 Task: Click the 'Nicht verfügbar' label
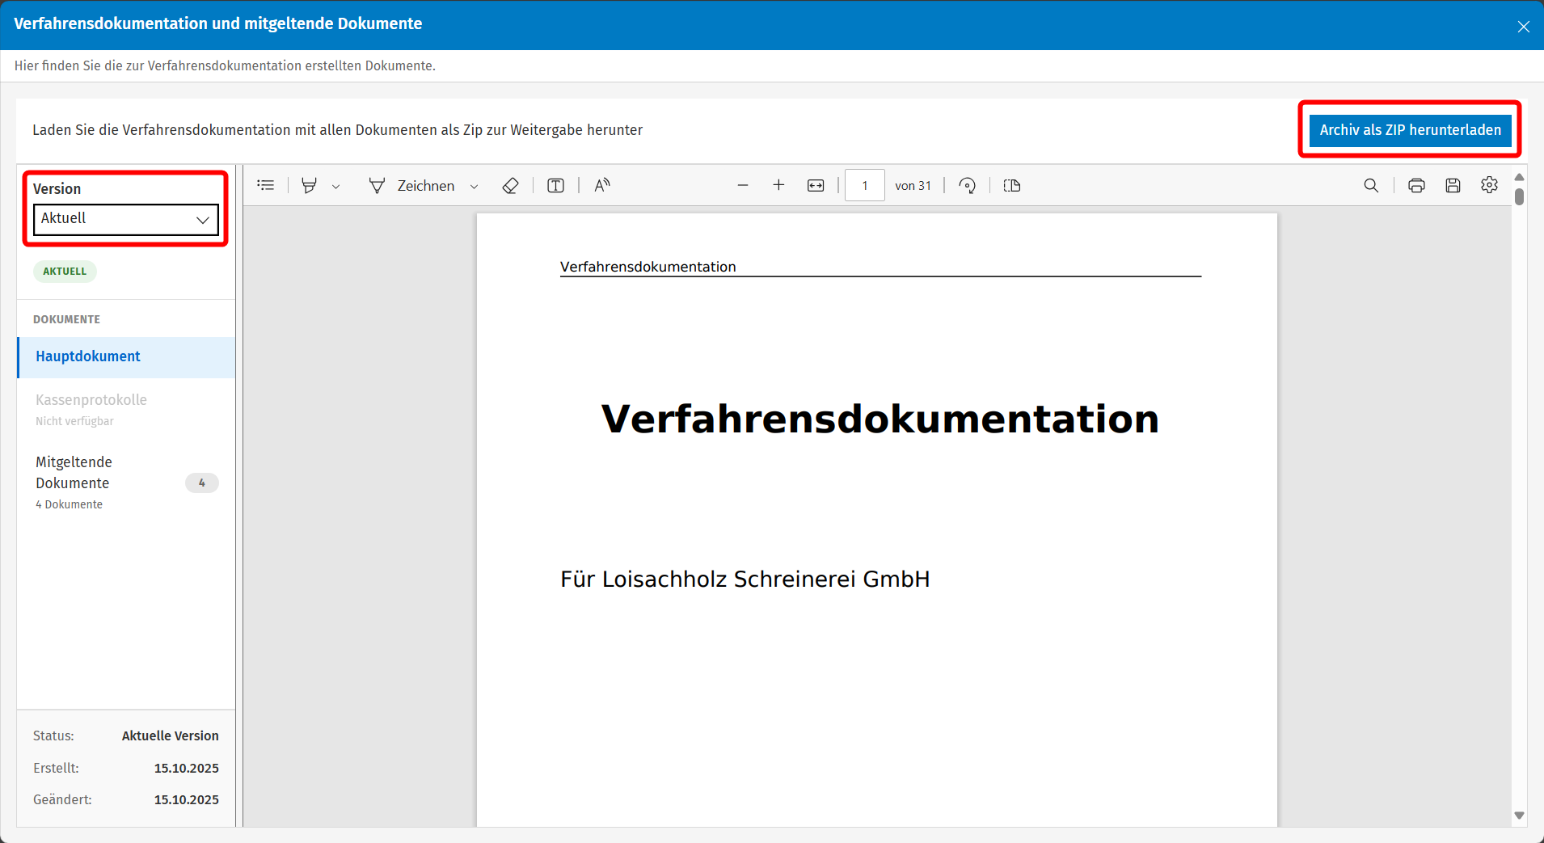click(x=74, y=421)
